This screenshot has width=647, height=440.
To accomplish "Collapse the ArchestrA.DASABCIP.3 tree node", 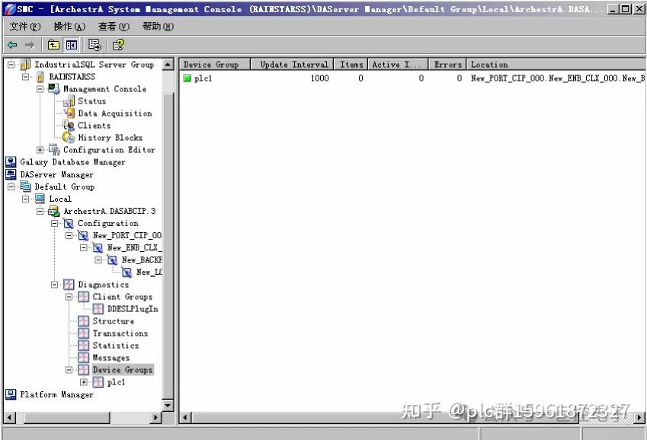I will coord(40,212).
